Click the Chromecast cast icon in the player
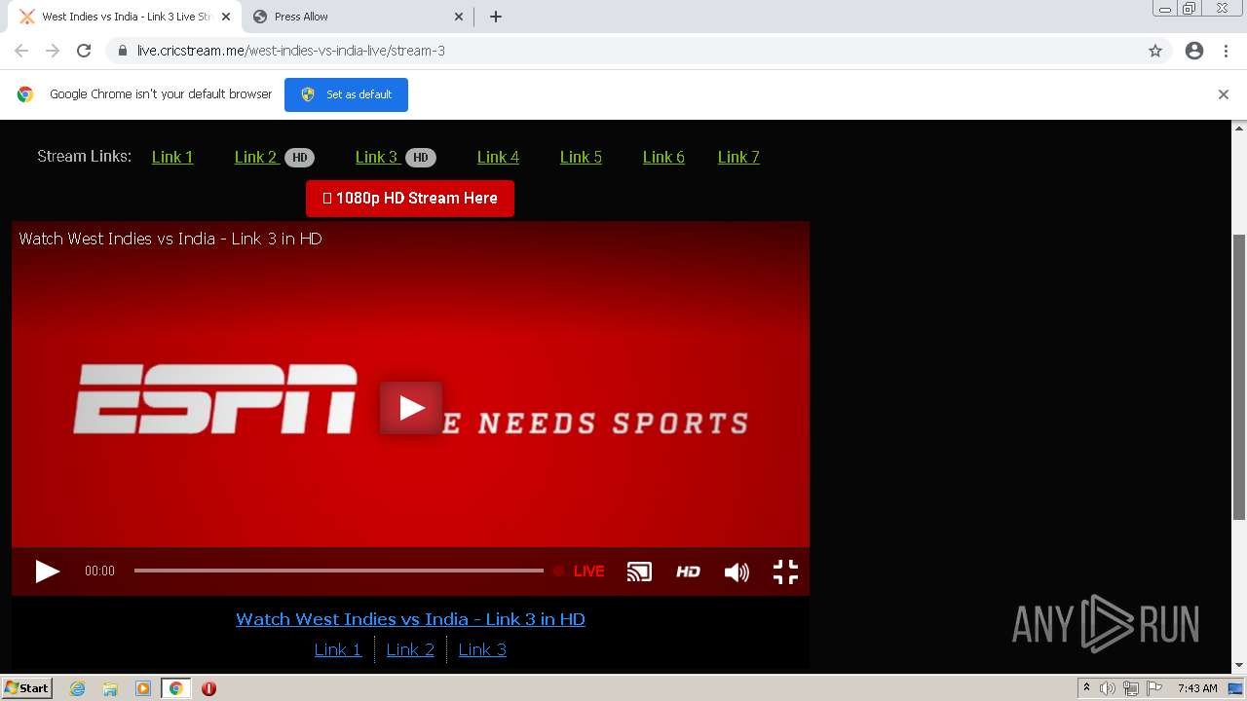This screenshot has width=1247, height=701. (639, 572)
